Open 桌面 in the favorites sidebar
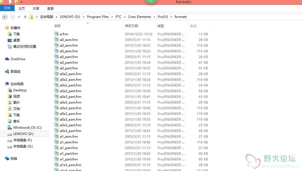302x171 pixels. point(16,40)
